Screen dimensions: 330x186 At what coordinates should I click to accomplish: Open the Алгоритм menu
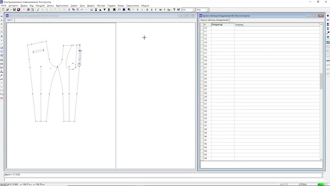click(13, 6)
